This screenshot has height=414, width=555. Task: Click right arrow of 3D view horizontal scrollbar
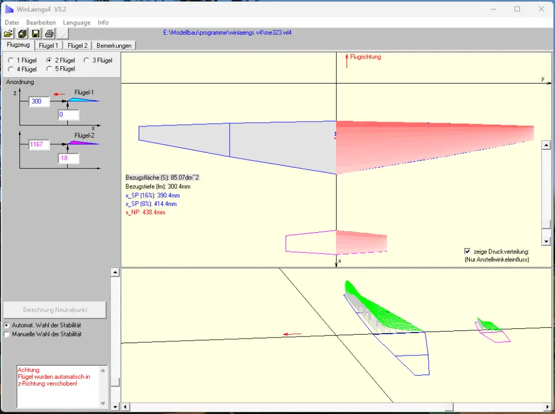click(547, 406)
